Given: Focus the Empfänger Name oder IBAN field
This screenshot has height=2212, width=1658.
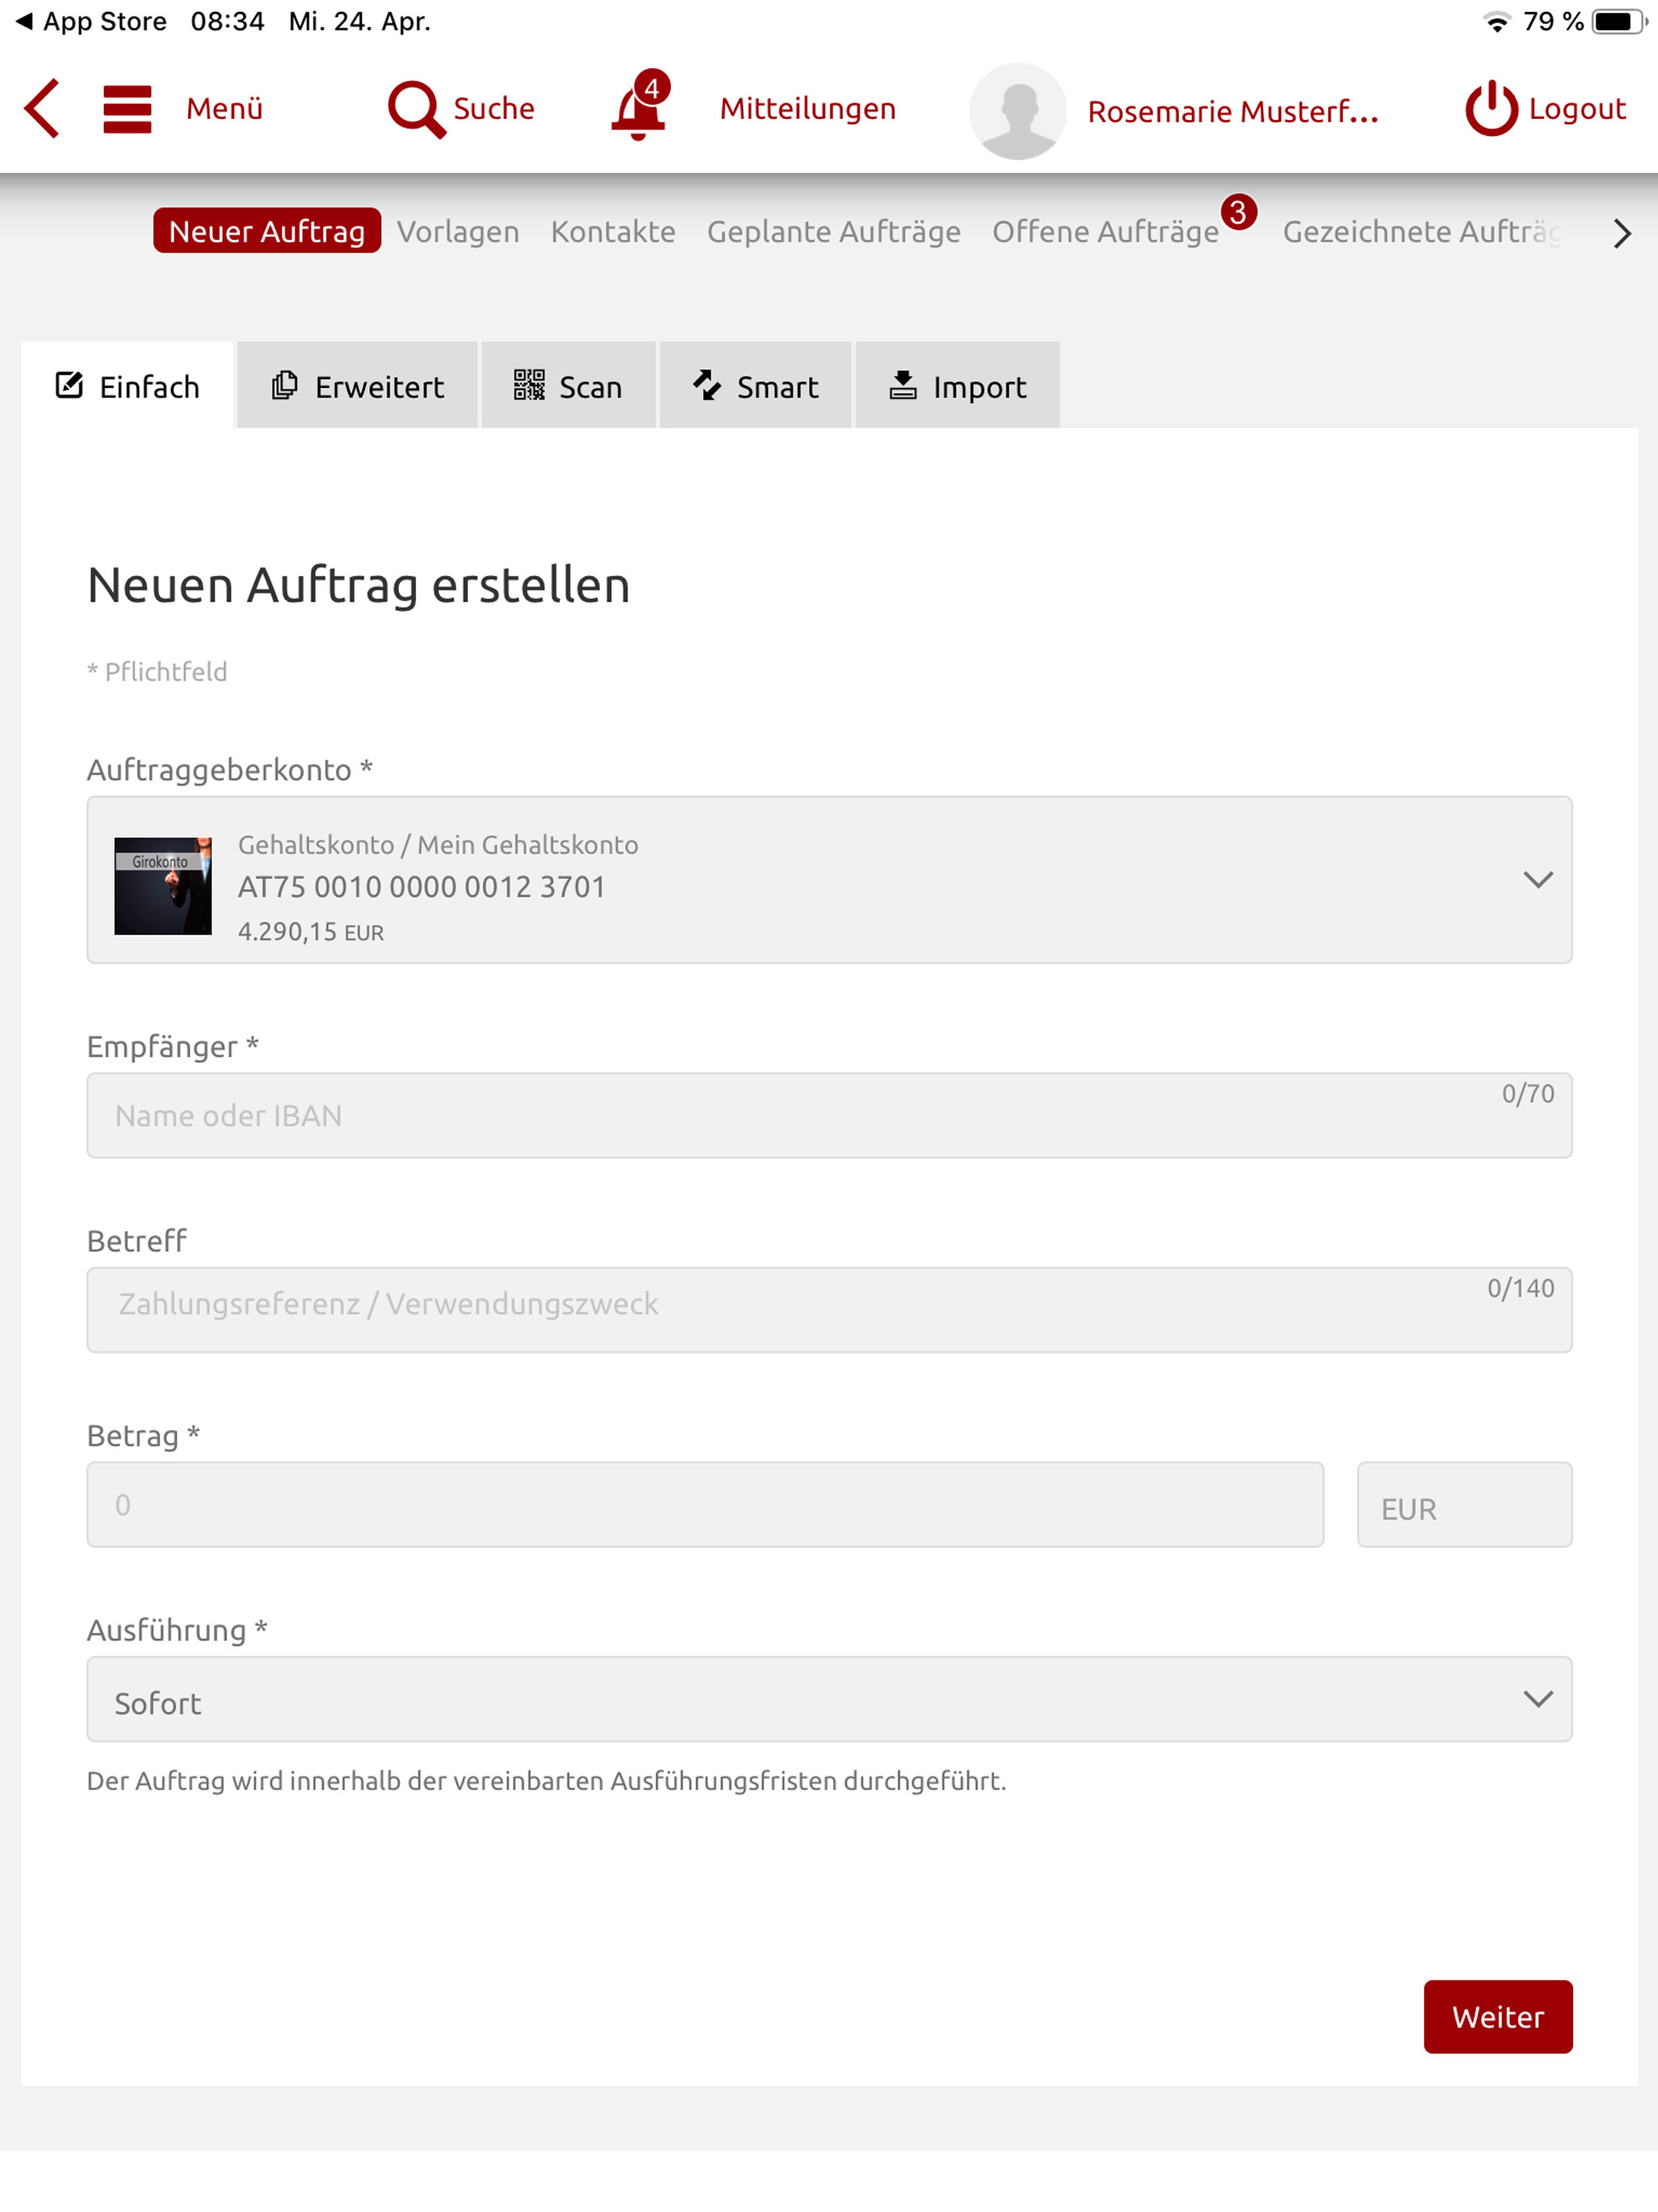Looking at the screenshot, I should point(829,1116).
